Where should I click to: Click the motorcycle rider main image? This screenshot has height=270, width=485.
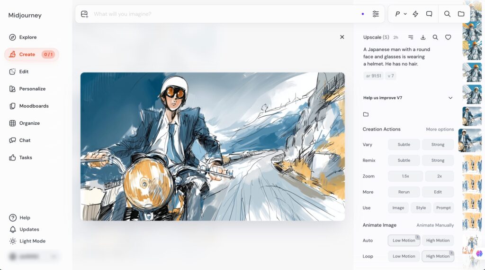pos(212,146)
